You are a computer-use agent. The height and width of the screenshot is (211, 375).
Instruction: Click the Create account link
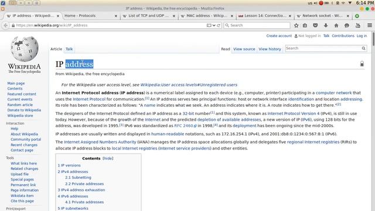(279, 36)
